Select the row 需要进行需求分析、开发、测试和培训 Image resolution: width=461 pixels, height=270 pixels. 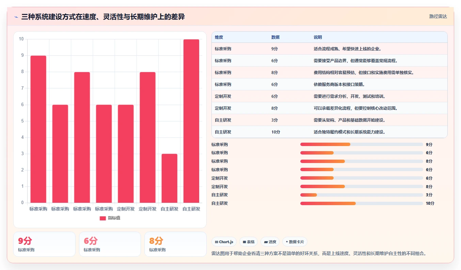(329, 96)
